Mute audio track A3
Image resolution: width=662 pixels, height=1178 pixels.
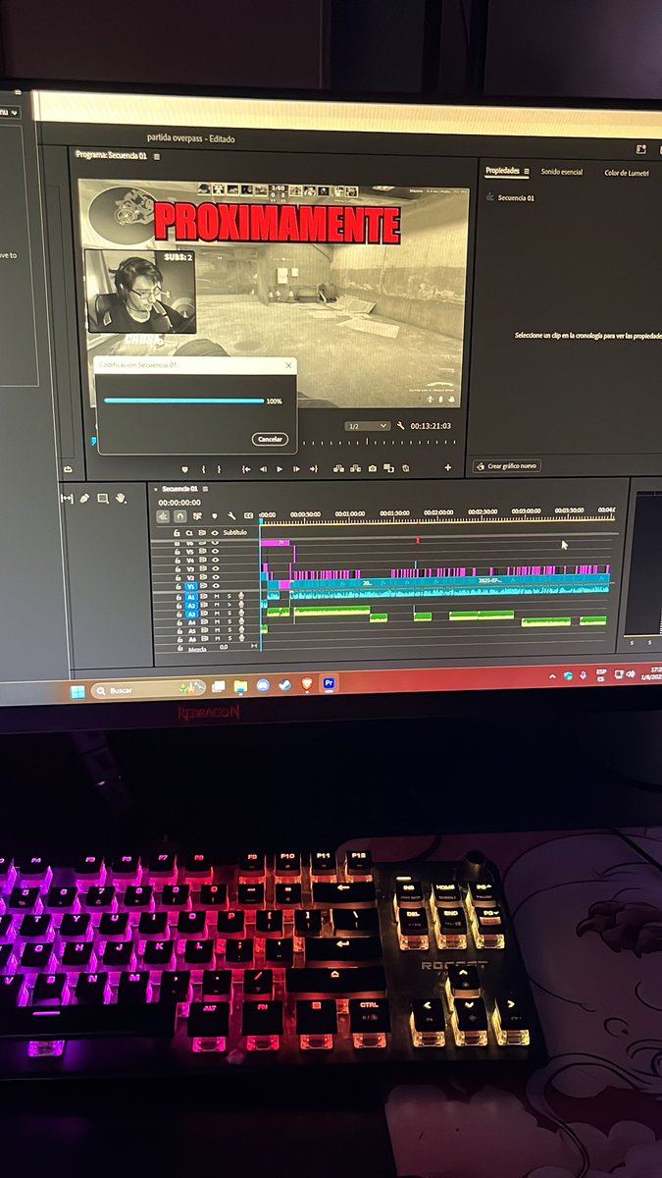(x=217, y=614)
